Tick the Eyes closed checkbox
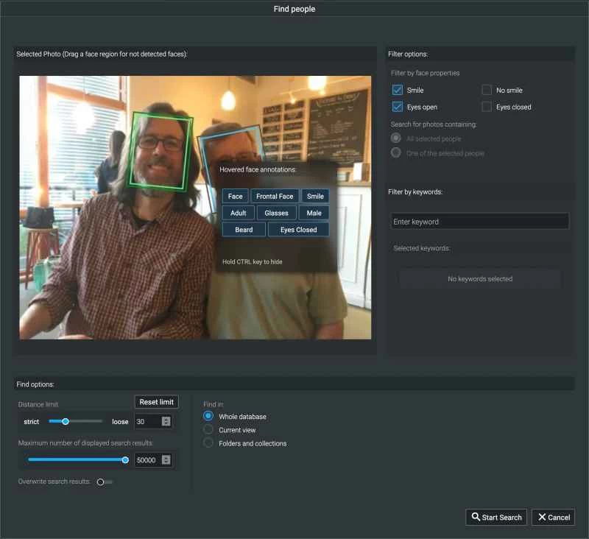Screen dimensions: 589x539 coord(487,107)
